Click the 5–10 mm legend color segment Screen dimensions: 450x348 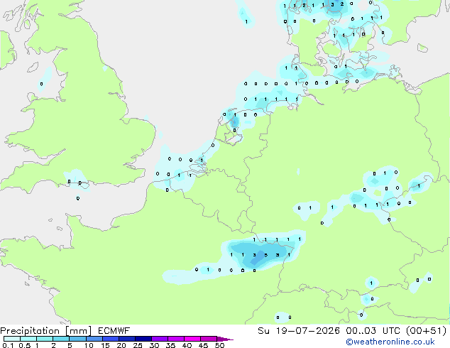click(x=77, y=339)
